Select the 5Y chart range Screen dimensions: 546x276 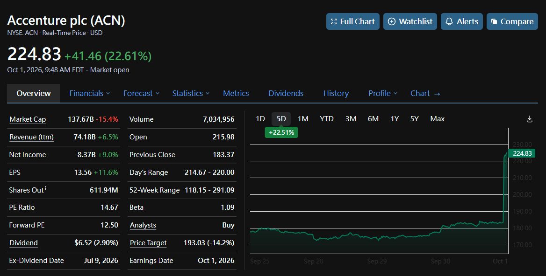pyautogui.click(x=414, y=119)
